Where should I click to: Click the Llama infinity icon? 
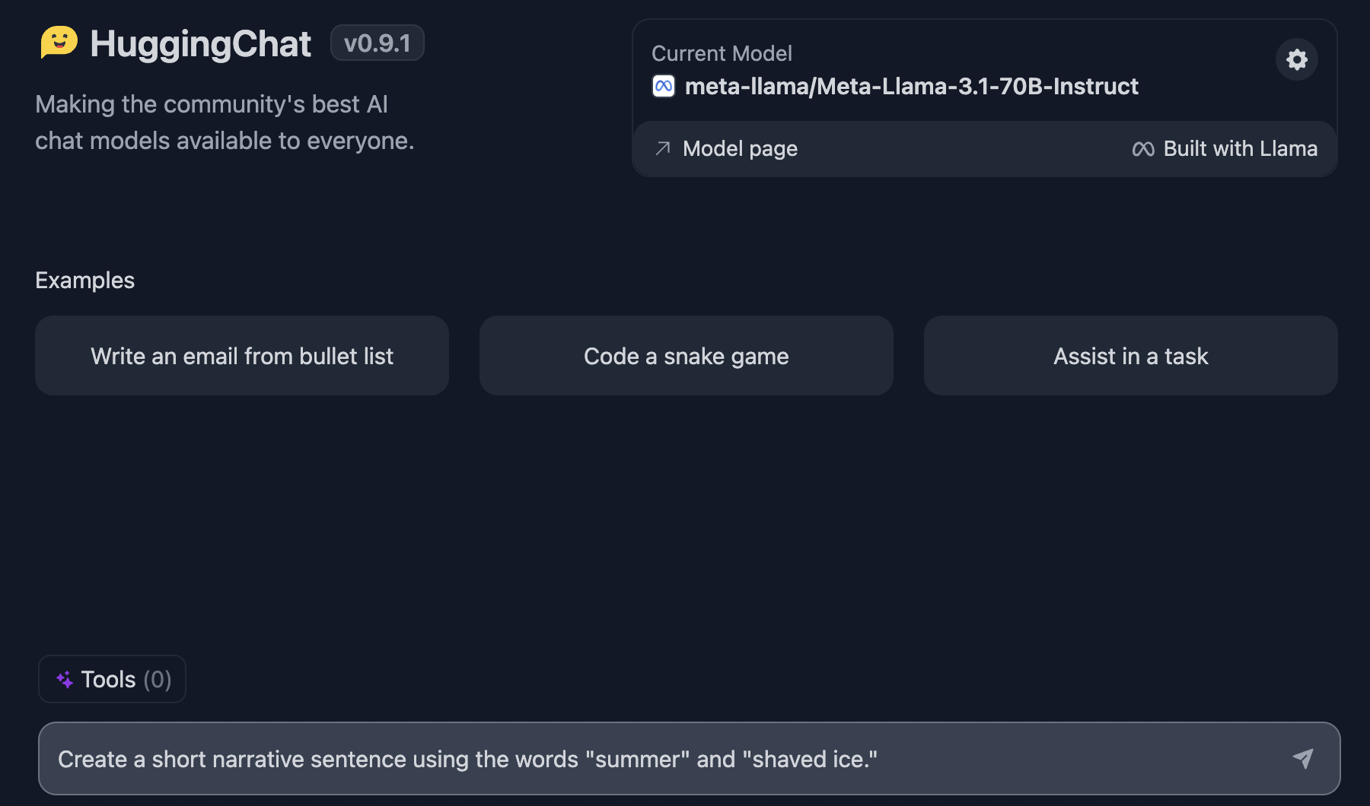pyautogui.click(x=1143, y=149)
